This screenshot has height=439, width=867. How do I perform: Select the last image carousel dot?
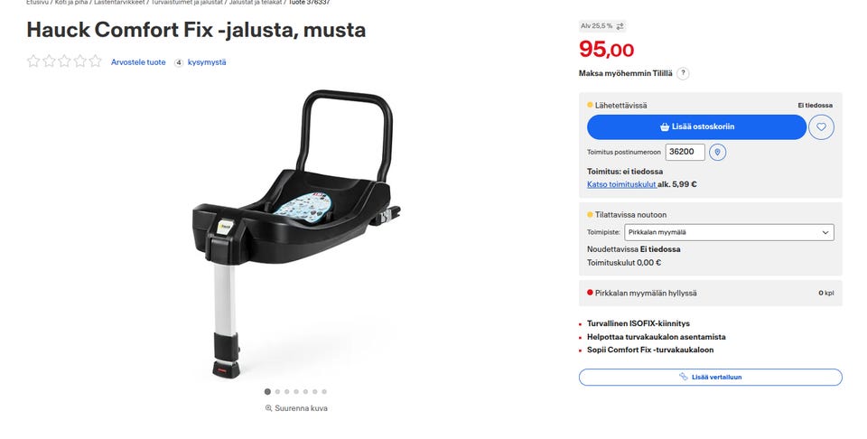coord(324,391)
